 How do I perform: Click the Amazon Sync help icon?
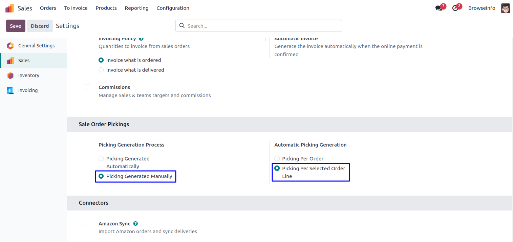click(x=135, y=224)
